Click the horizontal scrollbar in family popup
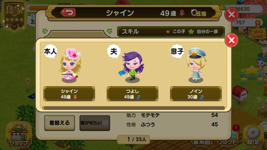 pyautogui.click(x=135, y=108)
